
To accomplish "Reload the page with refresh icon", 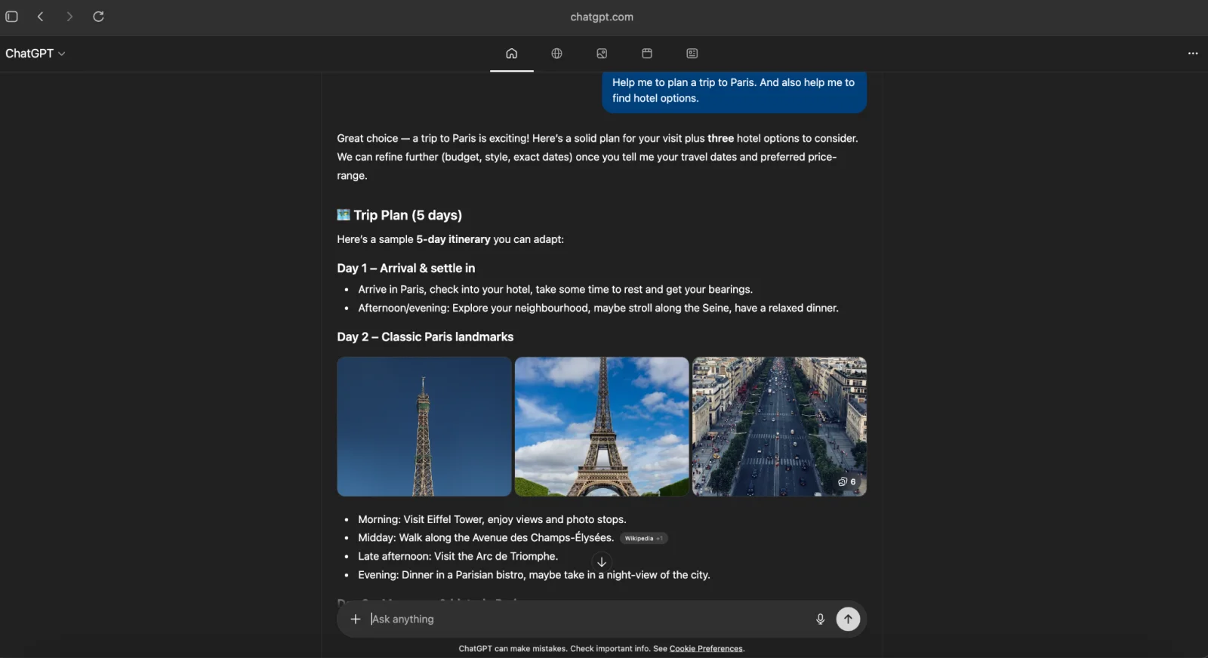I will (x=98, y=17).
